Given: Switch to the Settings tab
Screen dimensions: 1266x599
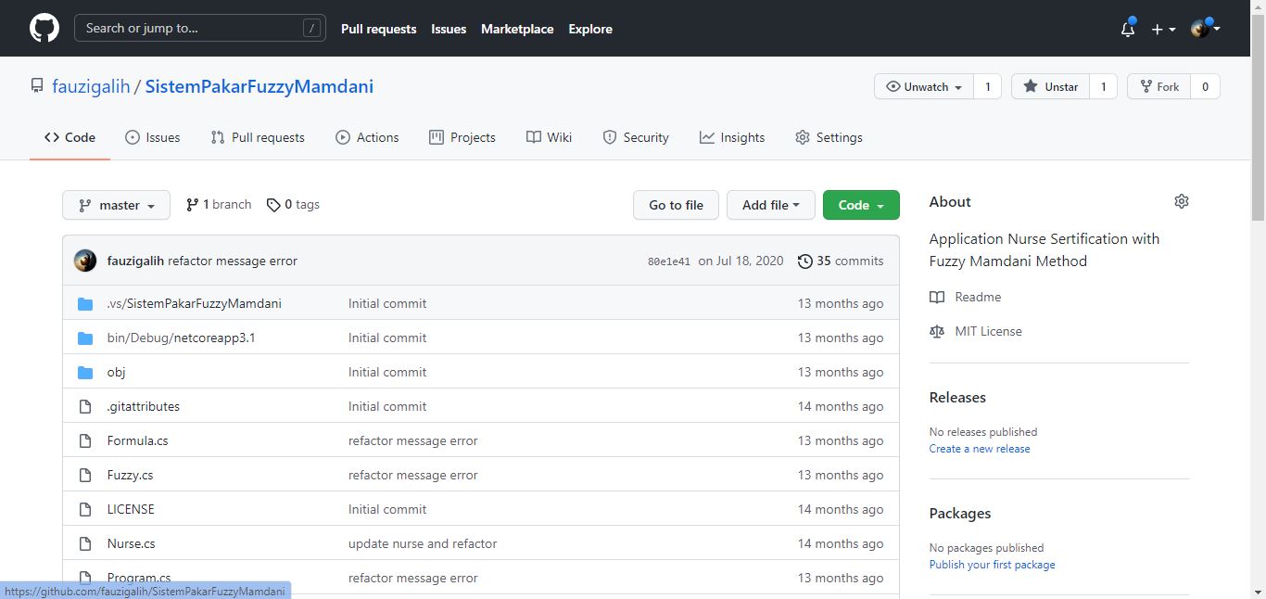Looking at the screenshot, I should click(x=829, y=137).
